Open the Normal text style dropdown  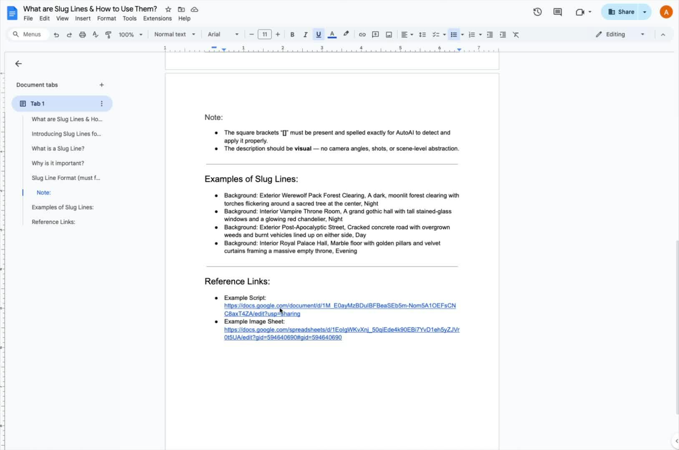coord(174,35)
